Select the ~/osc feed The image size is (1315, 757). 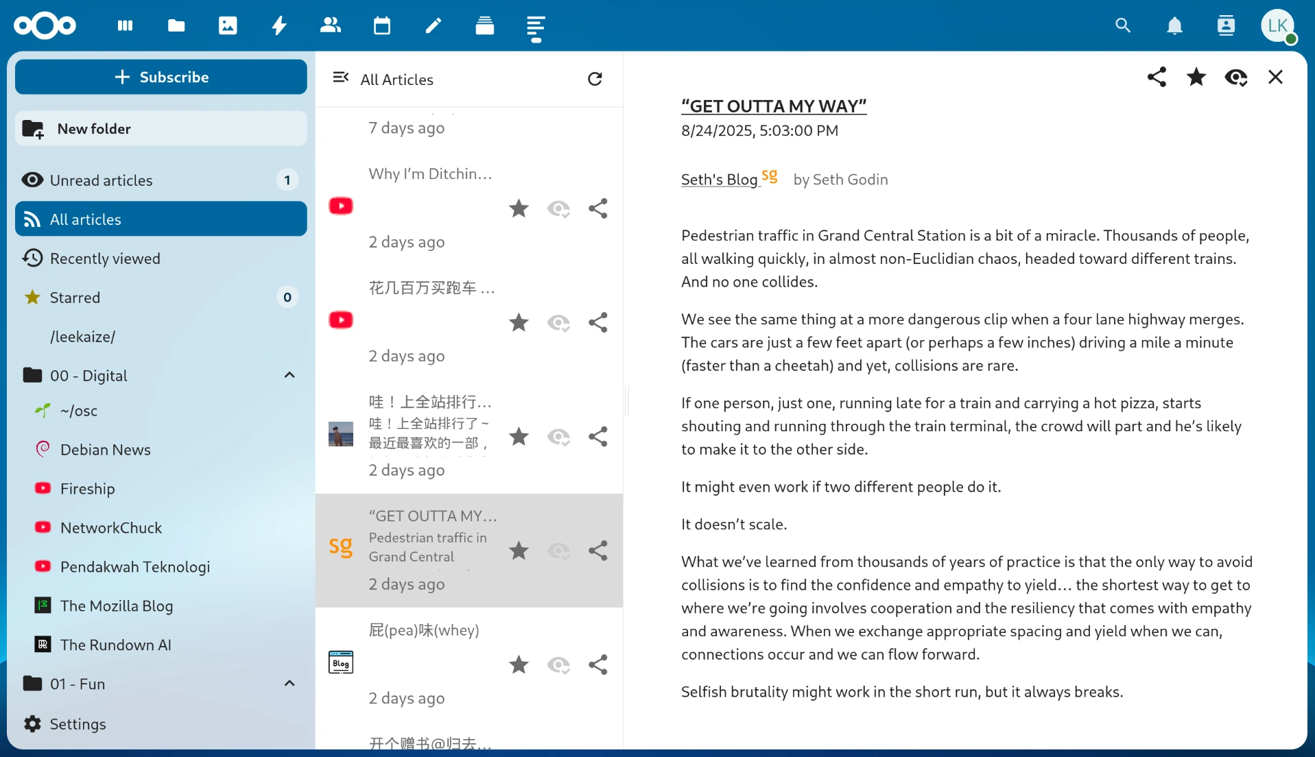pyautogui.click(x=166, y=411)
